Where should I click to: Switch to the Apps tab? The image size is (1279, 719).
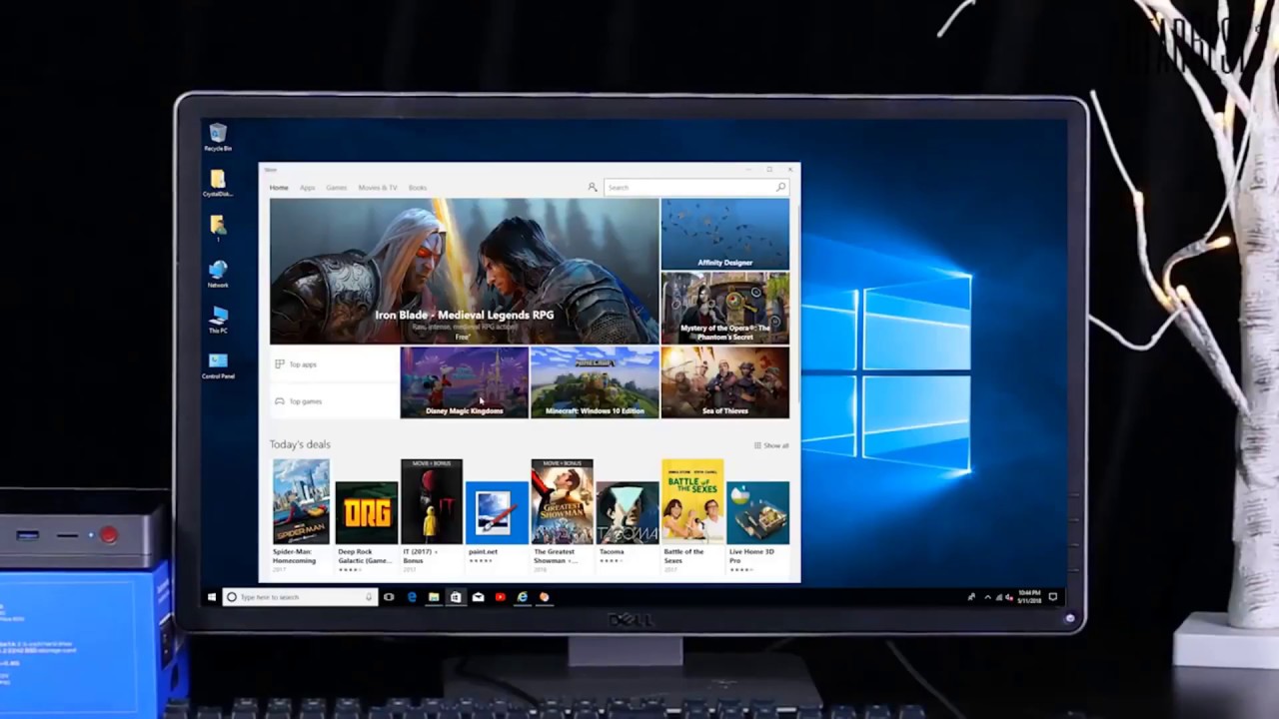coord(307,188)
